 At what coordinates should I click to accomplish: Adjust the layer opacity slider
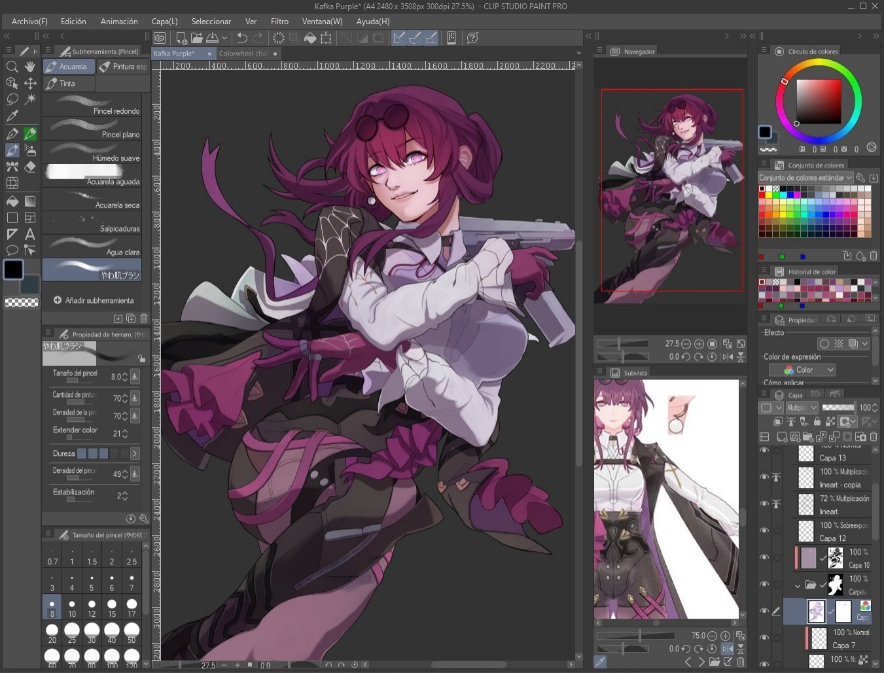[838, 407]
